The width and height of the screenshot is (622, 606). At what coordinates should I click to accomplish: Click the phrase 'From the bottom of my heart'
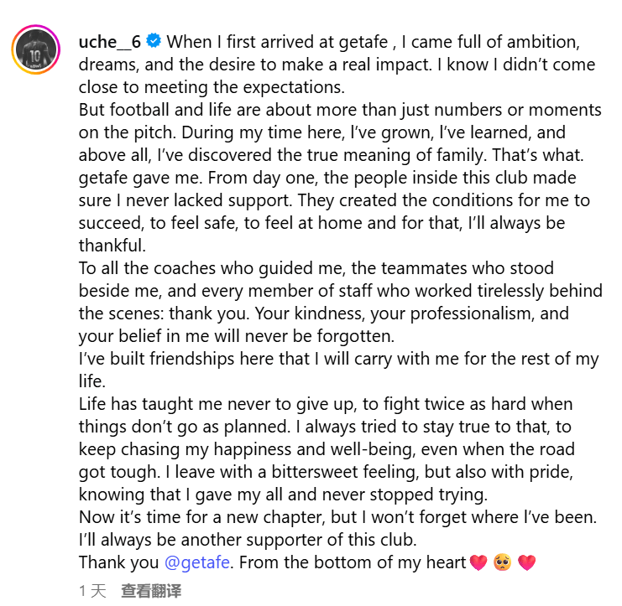[353, 562]
